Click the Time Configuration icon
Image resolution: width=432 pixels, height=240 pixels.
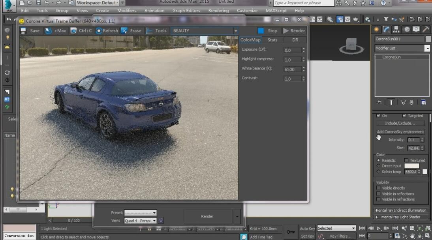click(x=398, y=236)
